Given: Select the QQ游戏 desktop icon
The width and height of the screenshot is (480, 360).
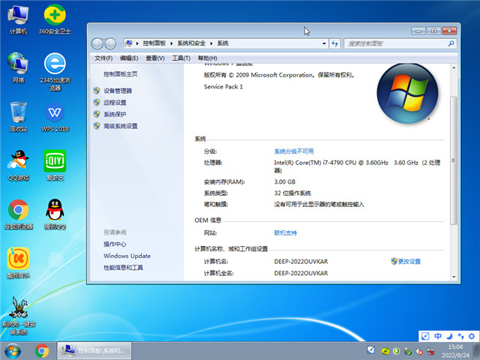Looking at the screenshot, I should tap(18, 166).
